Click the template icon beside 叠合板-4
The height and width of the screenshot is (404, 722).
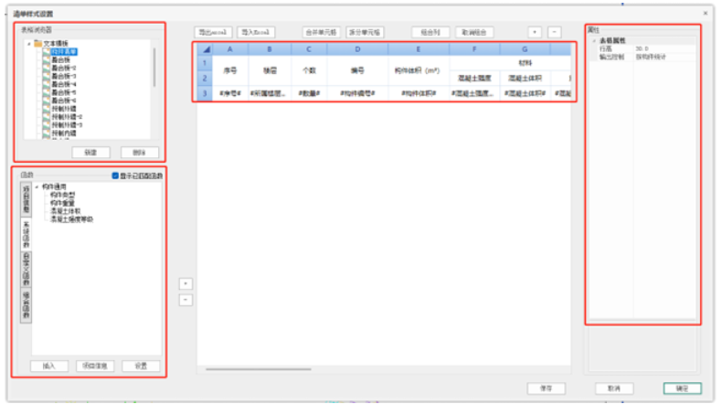(x=46, y=84)
